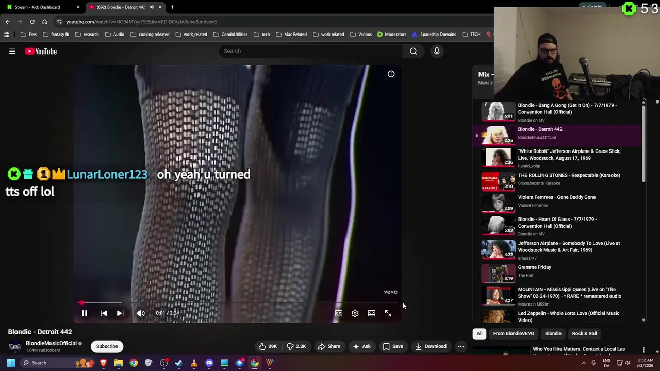Open VLC media player from taskbar
This screenshot has height=371, width=660.
point(194,363)
